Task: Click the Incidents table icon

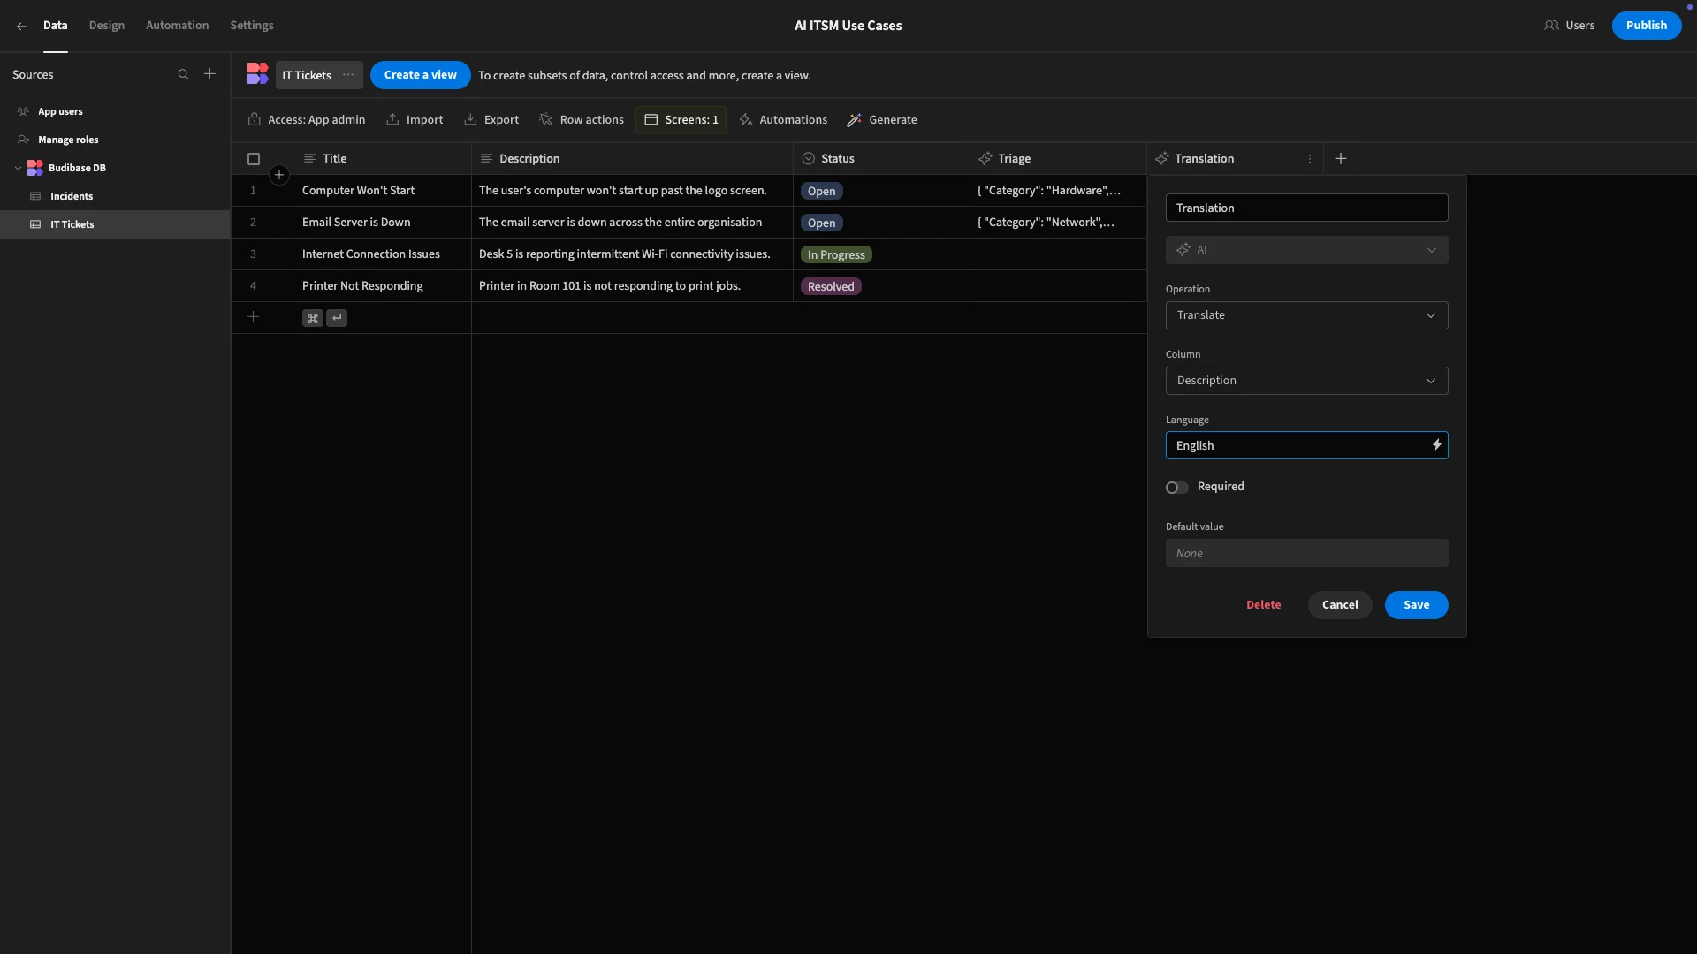Action: tap(35, 196)
